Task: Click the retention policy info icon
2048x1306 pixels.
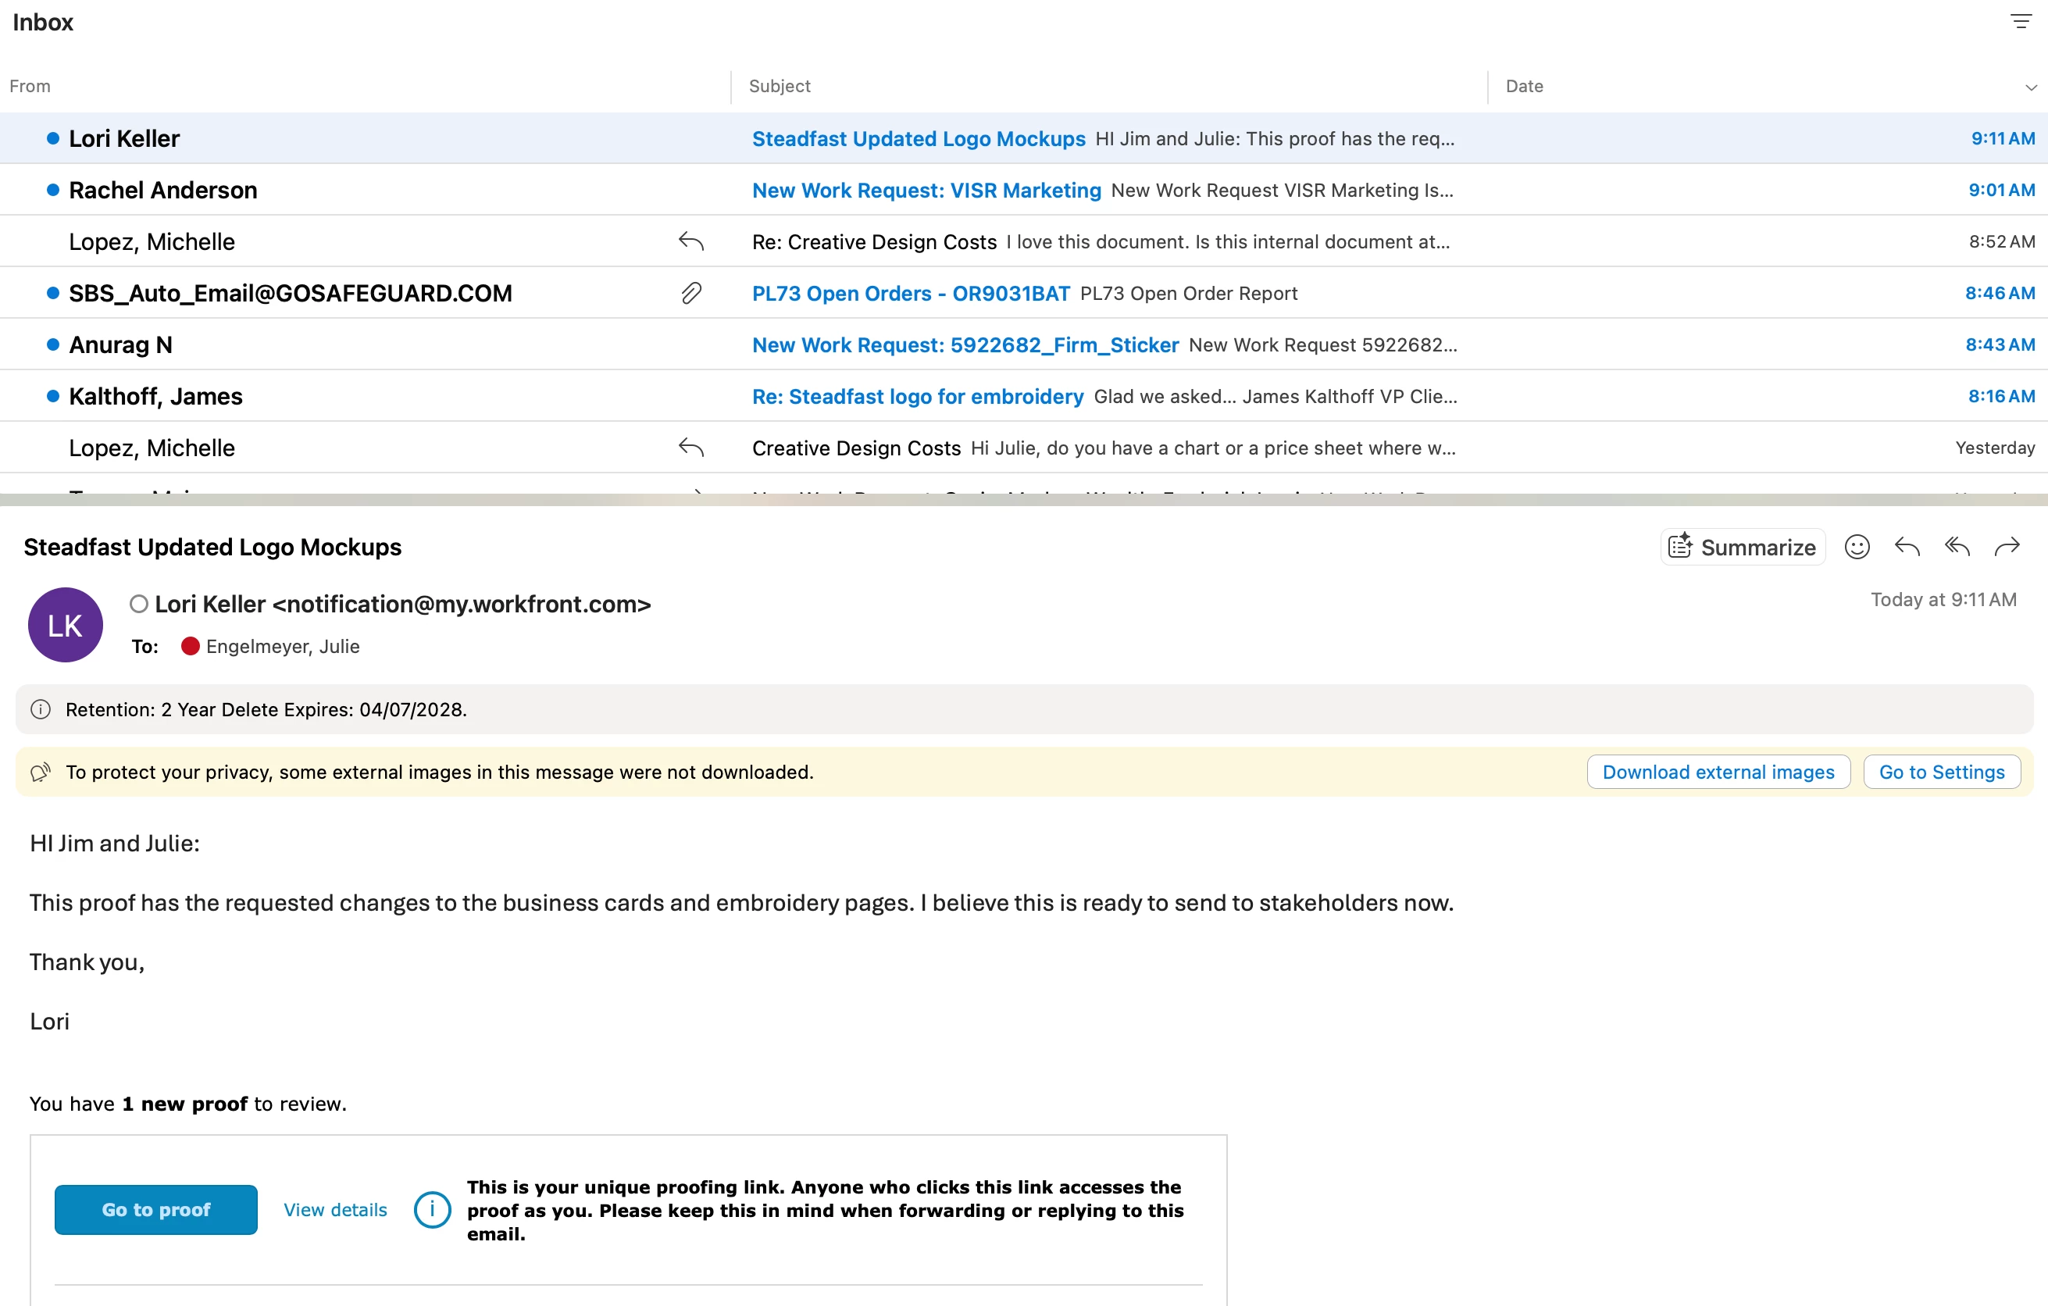Action: pyautogui.click(x=41, y=709)
